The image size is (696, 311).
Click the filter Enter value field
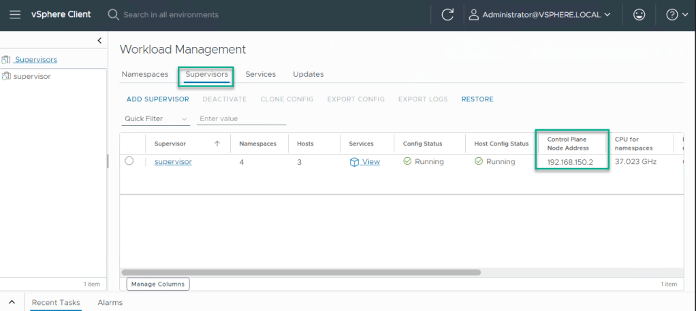[x=242, y=119]
